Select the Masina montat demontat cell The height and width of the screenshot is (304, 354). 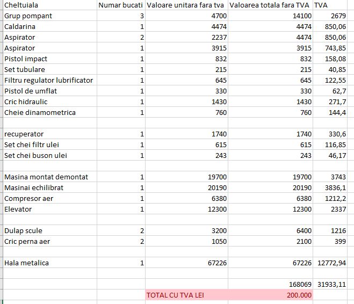pos(50,177)
